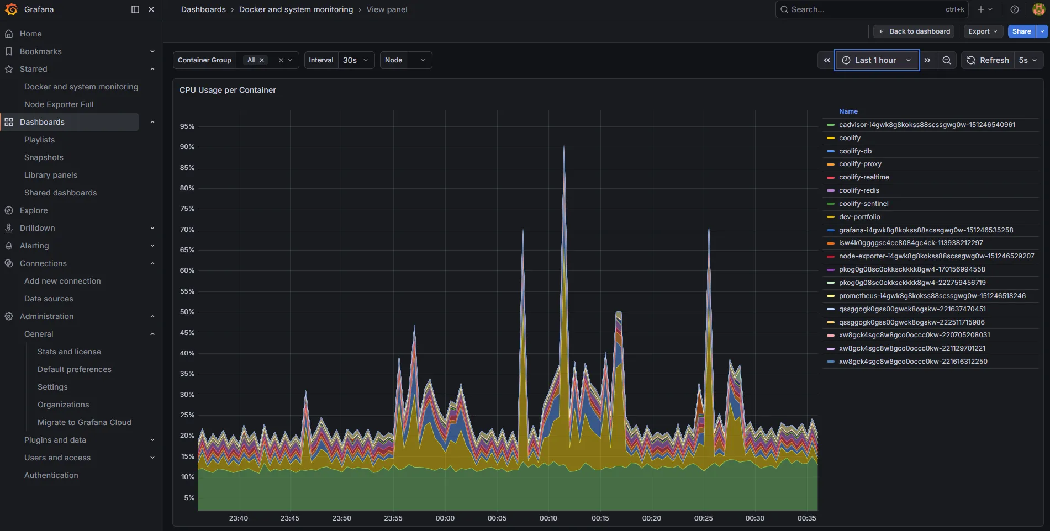Click node-exporter series color swatch
Image resolution: width=1050 pixels, height=531 pixels.
coord(830,256)
